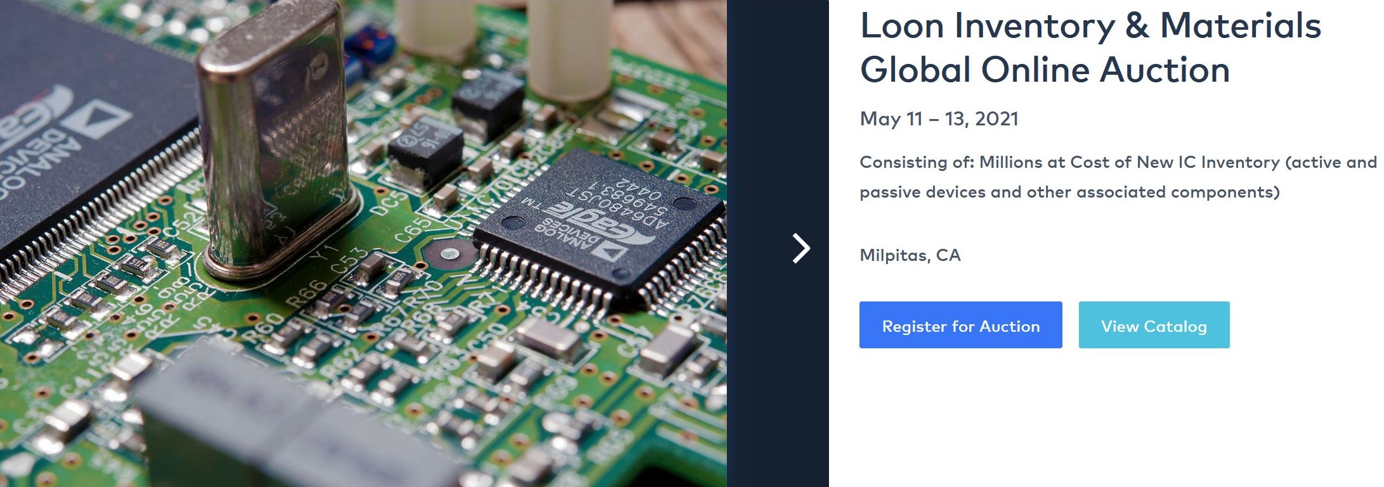Click the white plastic standoff post
Screen dimensions: 1384x487
pos(561,44)
